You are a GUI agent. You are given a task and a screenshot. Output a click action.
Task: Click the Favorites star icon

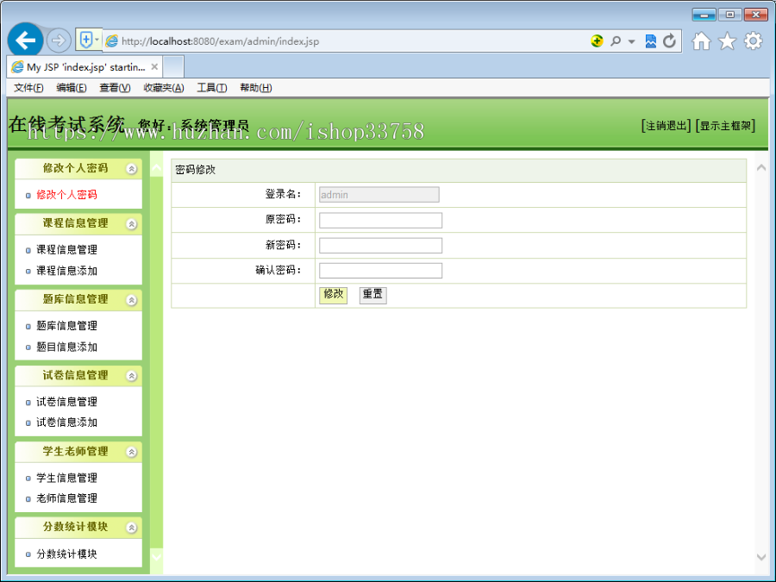(x=727, y=41)
